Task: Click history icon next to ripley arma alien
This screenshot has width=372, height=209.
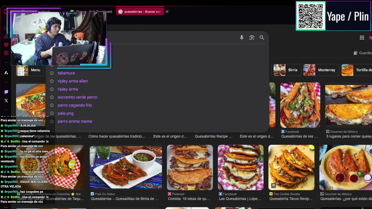Action: pos(52,81)
